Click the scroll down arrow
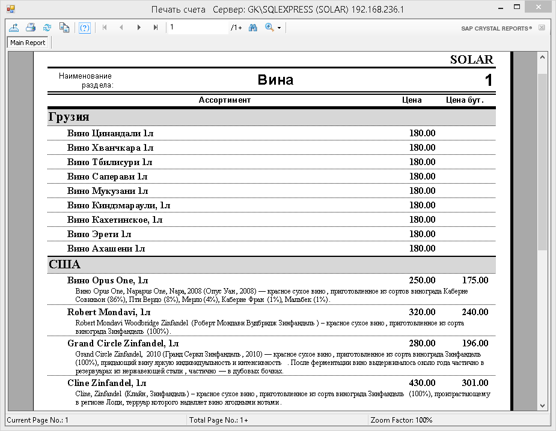The height and width of the screenshot is (431, 556). (x=542, y=406)
